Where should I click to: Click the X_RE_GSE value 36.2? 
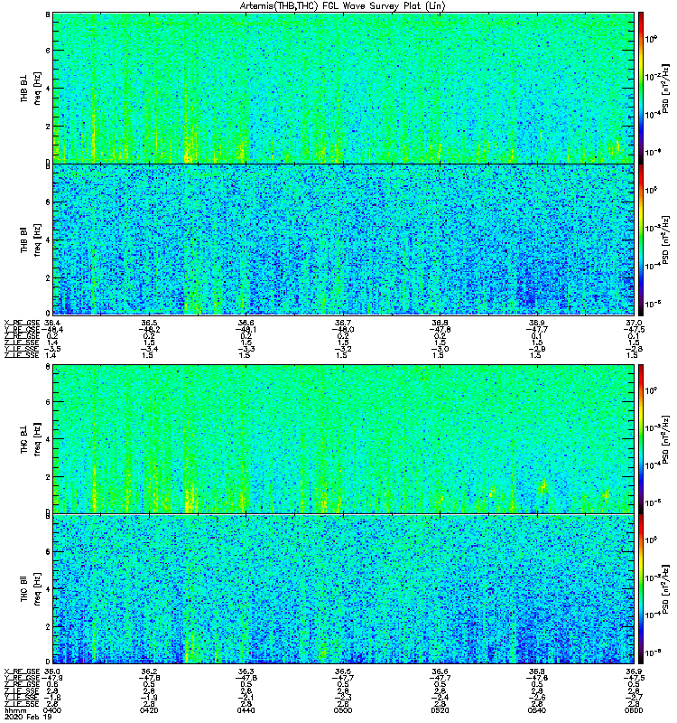(149, 671)
